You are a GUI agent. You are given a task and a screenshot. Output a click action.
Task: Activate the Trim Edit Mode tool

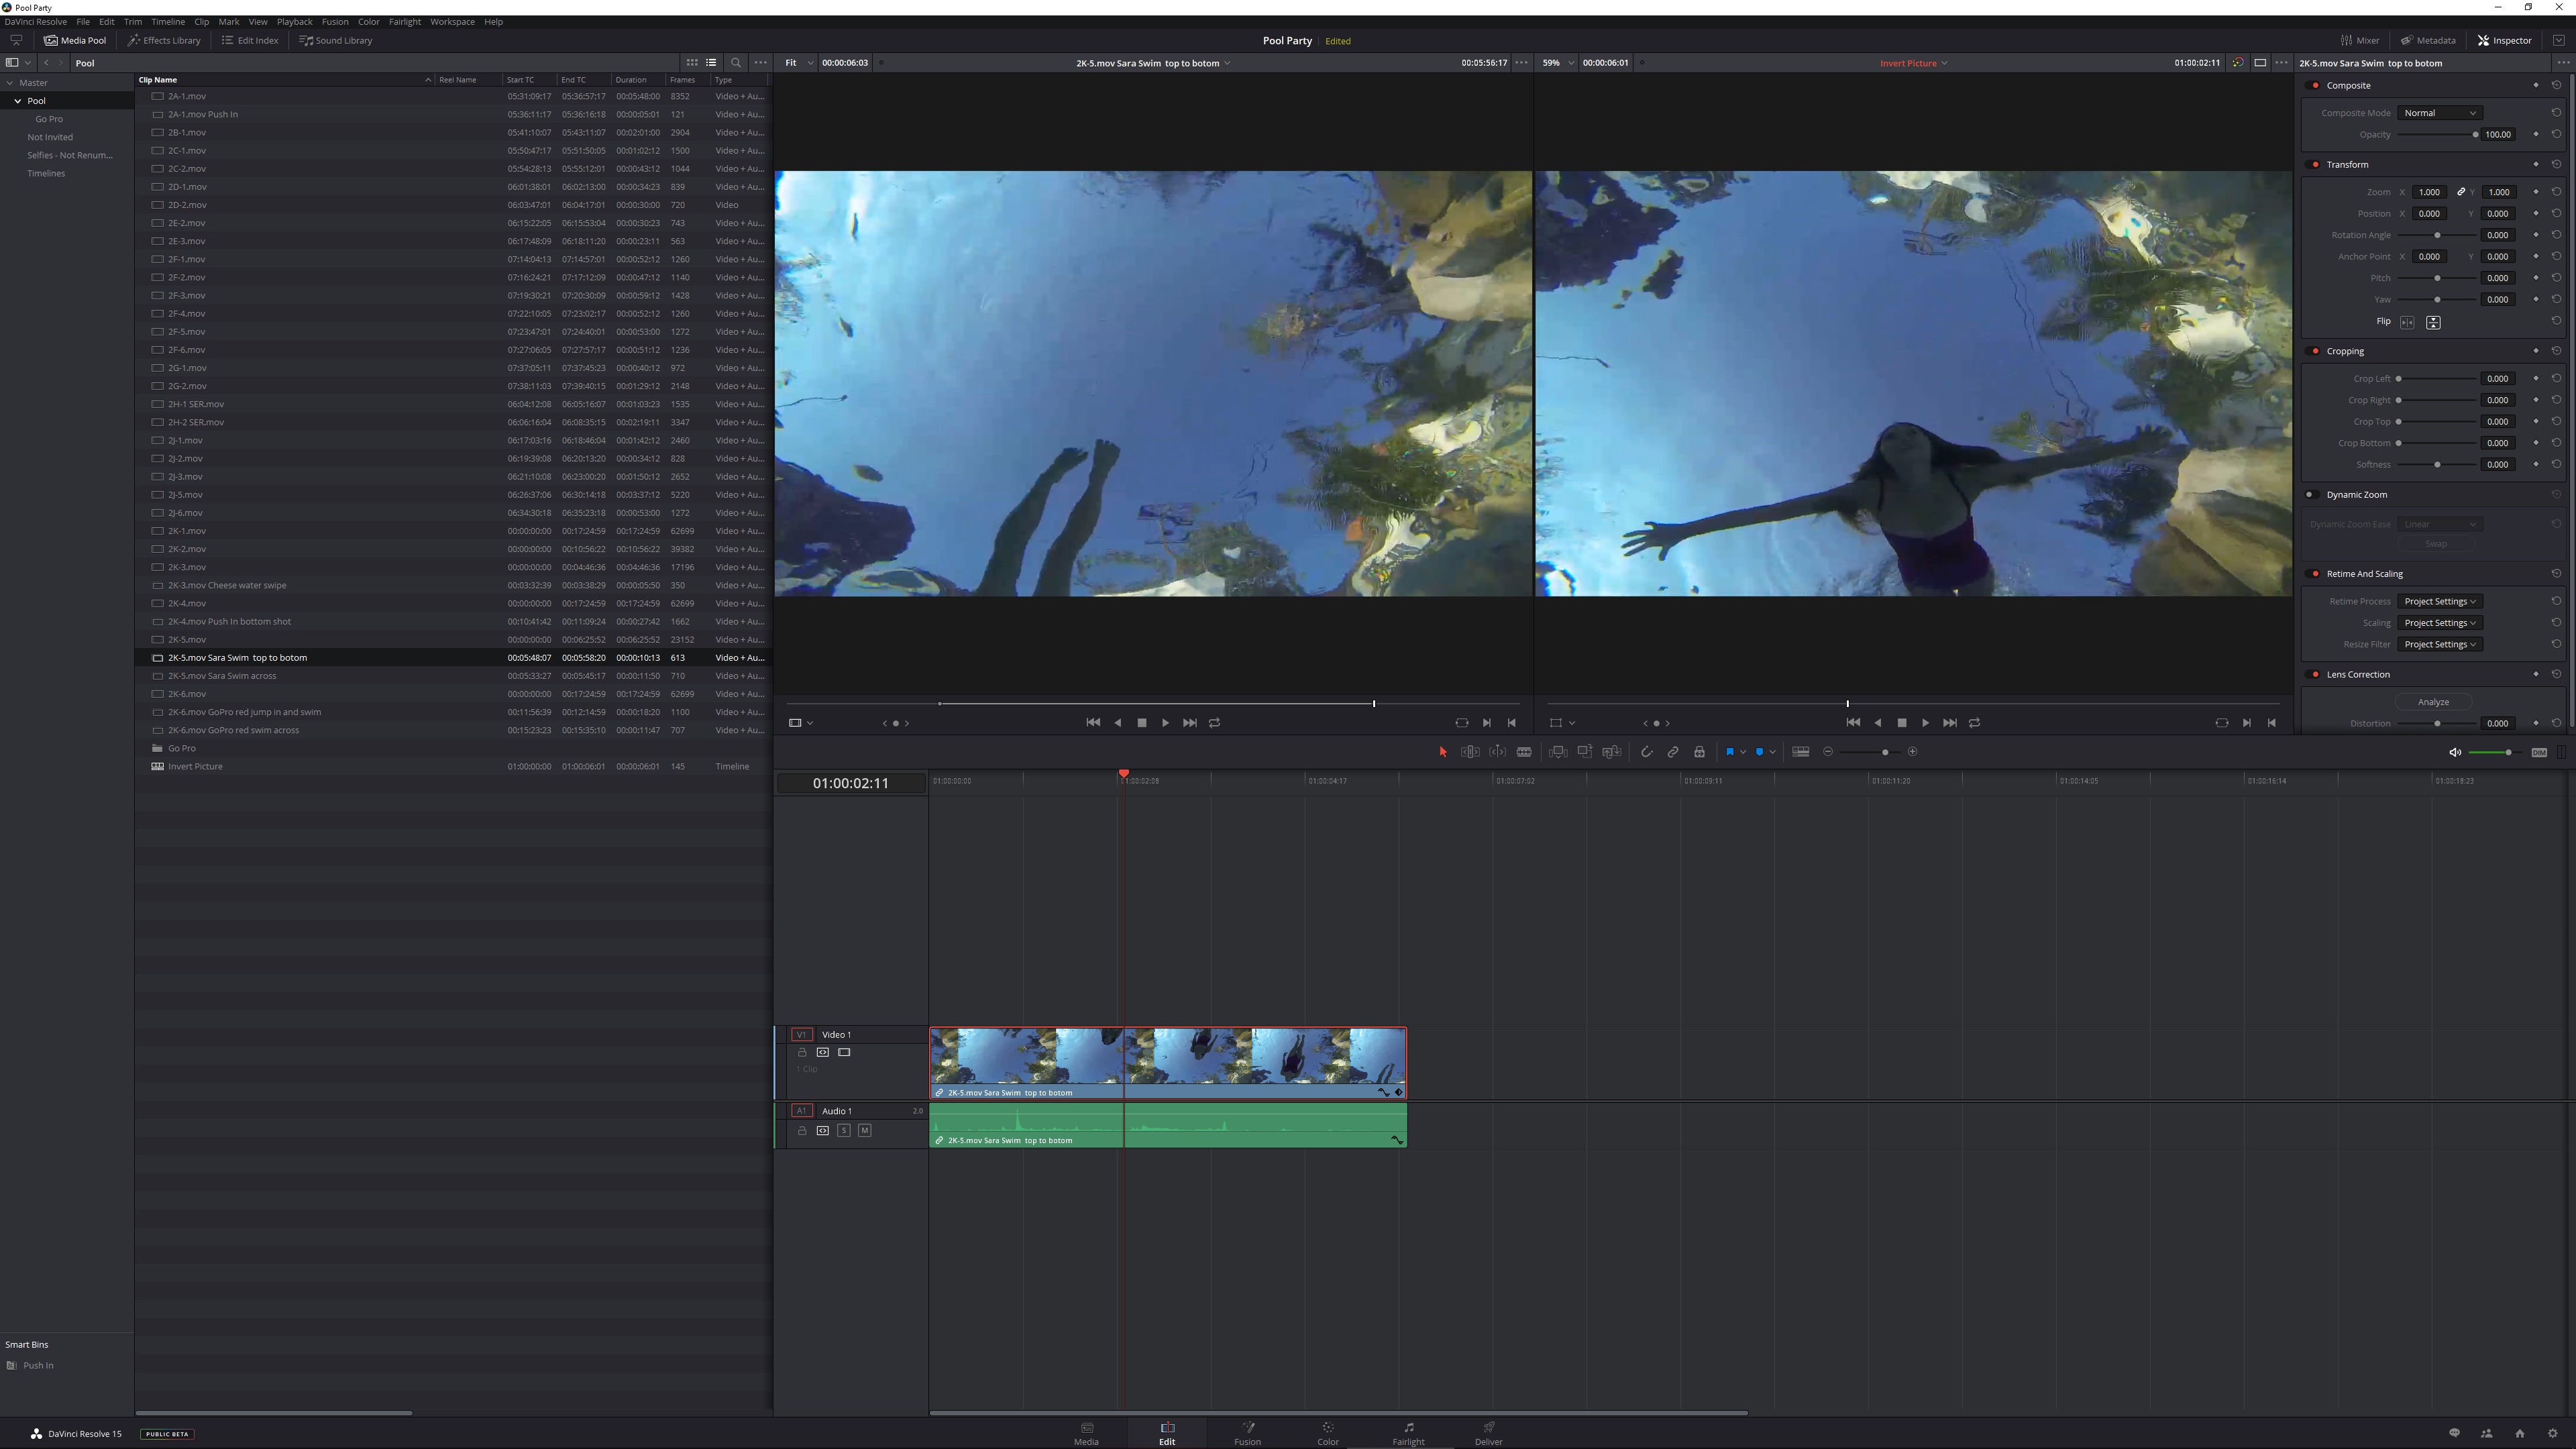click(x=1470, y=752)
